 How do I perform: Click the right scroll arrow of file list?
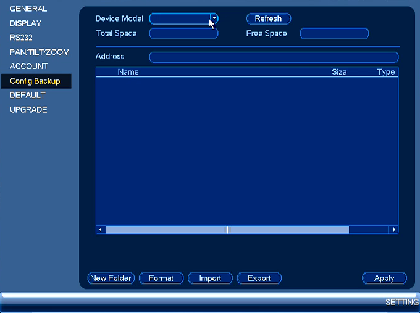(394, 229)
